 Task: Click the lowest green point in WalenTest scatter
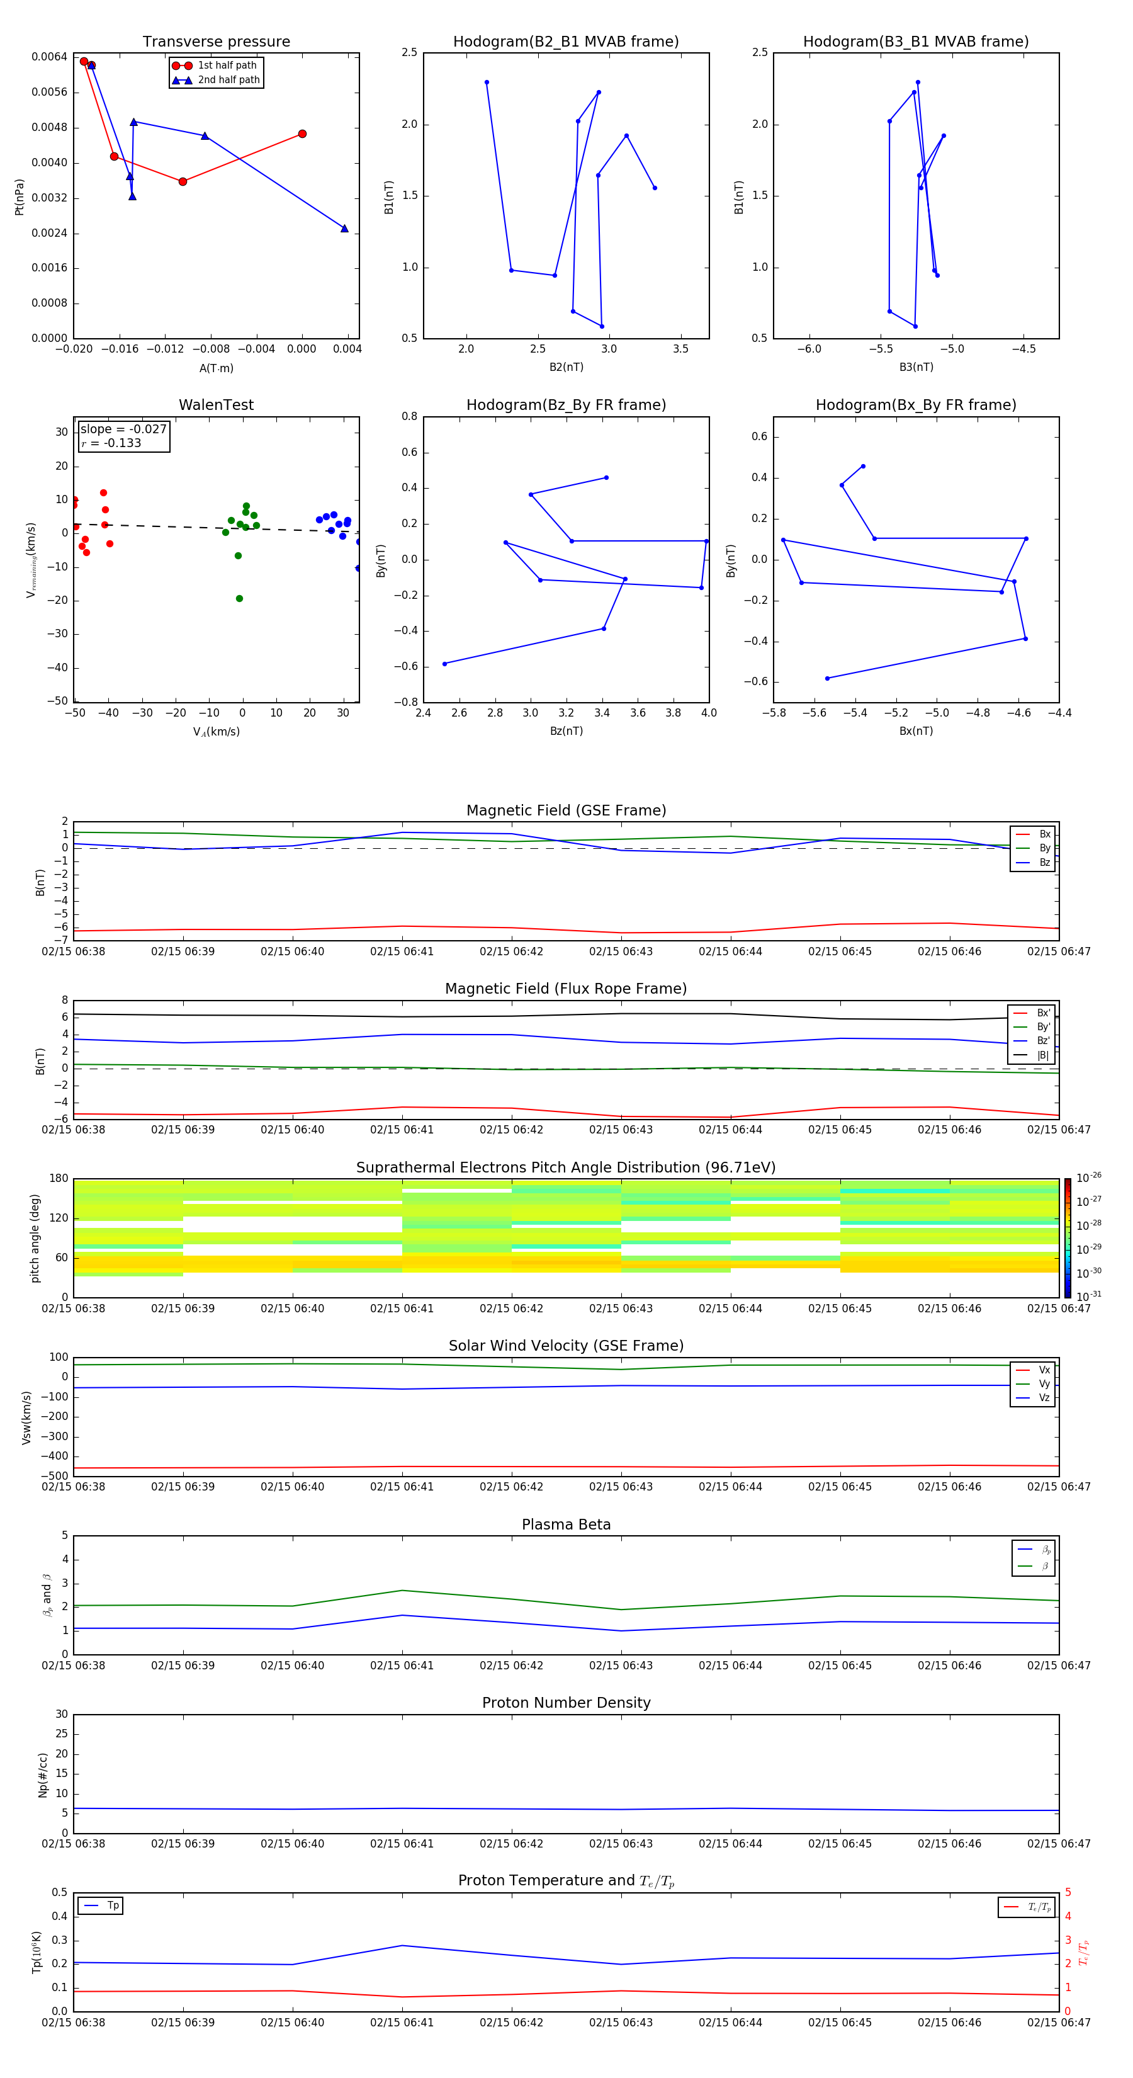(239, 599)
